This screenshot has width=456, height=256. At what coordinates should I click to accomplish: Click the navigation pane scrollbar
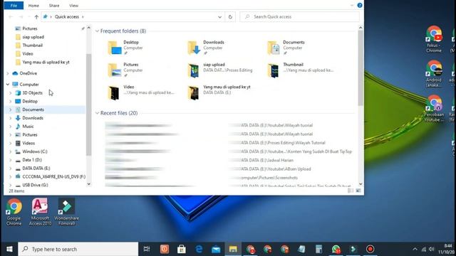(88, 105)
